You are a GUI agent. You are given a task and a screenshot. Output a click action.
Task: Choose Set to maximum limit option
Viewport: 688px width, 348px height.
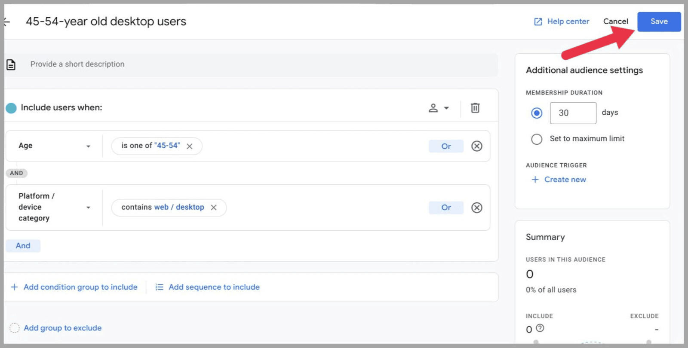537,139
